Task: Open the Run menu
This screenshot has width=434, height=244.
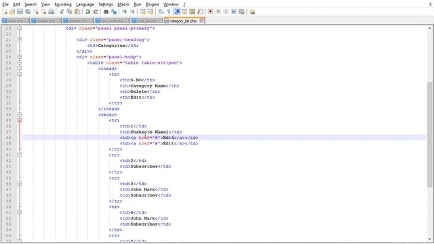Action: [137, 5]
